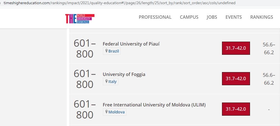The image size is (280, 126).
Task: Click the red score box for Piauí
Action: tap(235, 48)
